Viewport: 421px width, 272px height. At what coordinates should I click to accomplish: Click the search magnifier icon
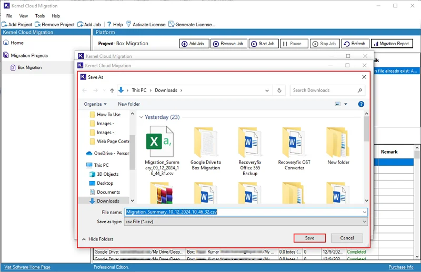click(360, 90)
